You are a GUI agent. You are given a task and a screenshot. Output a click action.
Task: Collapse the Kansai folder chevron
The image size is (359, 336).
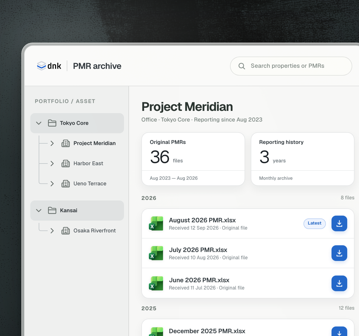[39, 211]
